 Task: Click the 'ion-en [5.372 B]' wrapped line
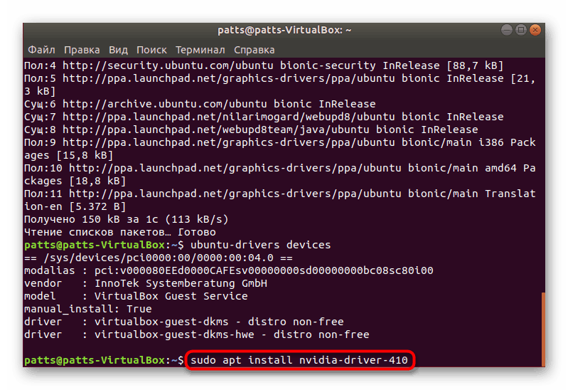[x=75, y=207]
